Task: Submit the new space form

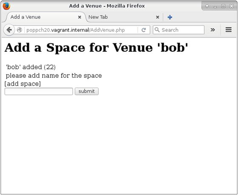Action: [x=87, y=91]
